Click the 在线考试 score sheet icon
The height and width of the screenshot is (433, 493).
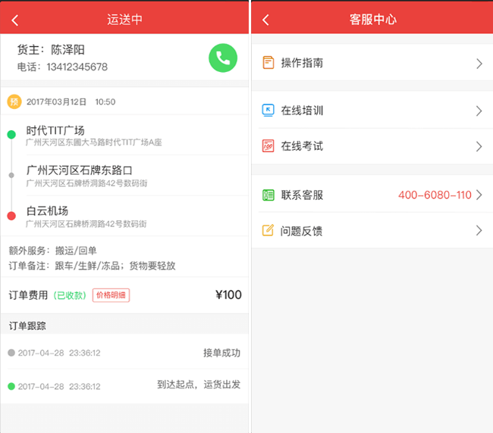coord(268,146)
